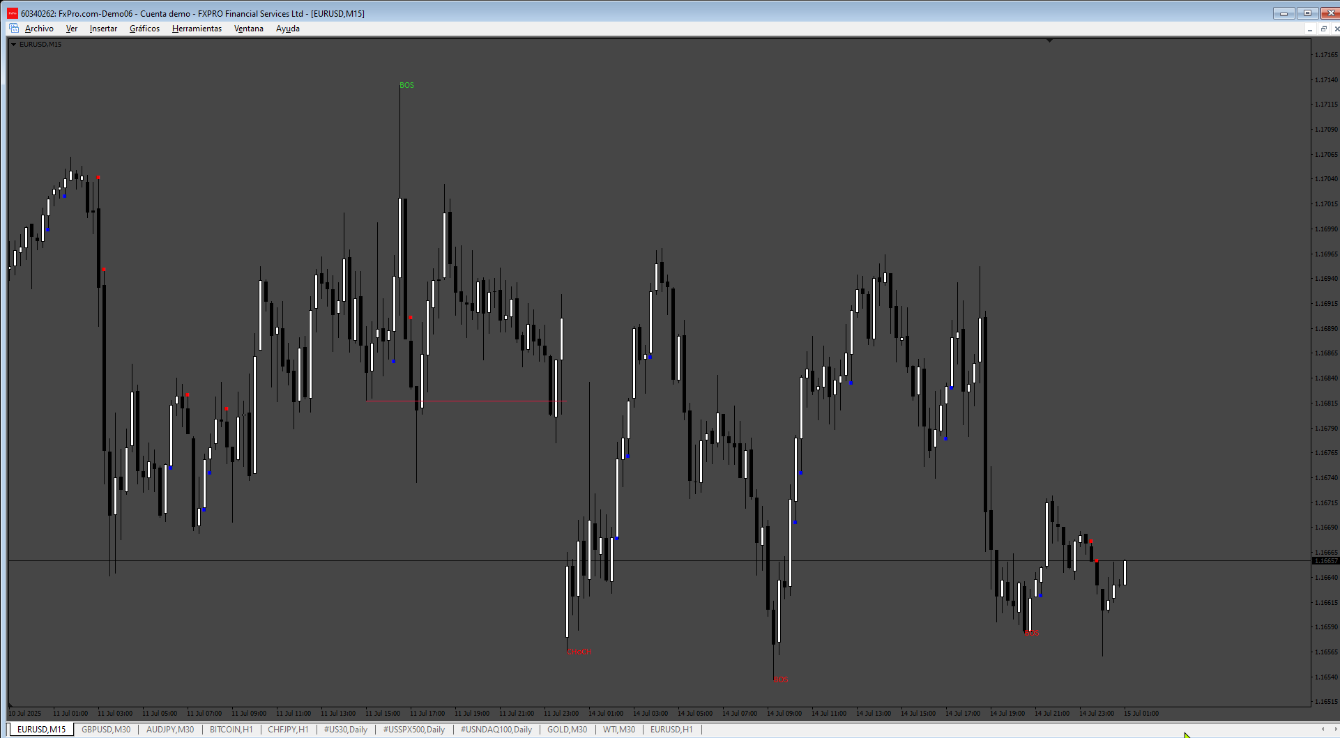Click the chart shift triangle marker
Screen dimensions: 1340x738
coord(1049,40)
